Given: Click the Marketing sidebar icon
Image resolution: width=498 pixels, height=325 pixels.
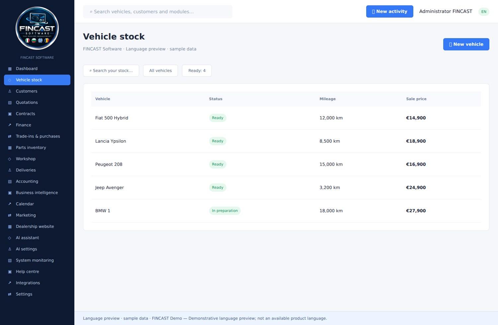Looking at the screenshot, I should [10, 215].
